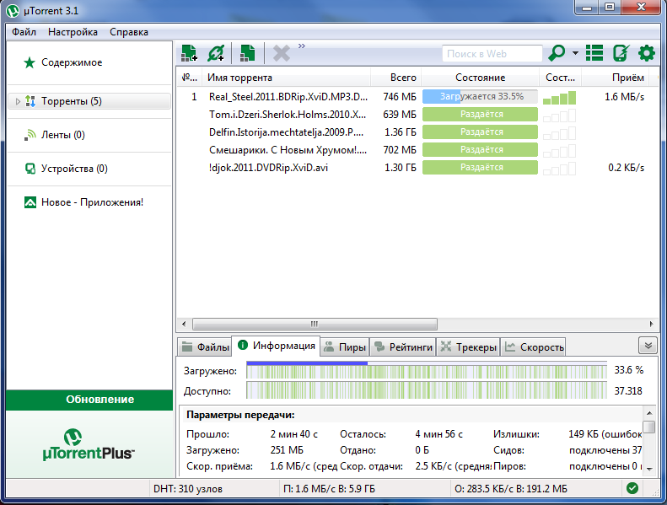Collapse the detail pane with double-chevron button
The image size is (667, 505).
648,346
